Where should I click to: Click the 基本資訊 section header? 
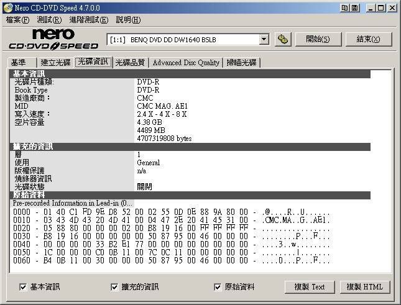tap(190, 74)
